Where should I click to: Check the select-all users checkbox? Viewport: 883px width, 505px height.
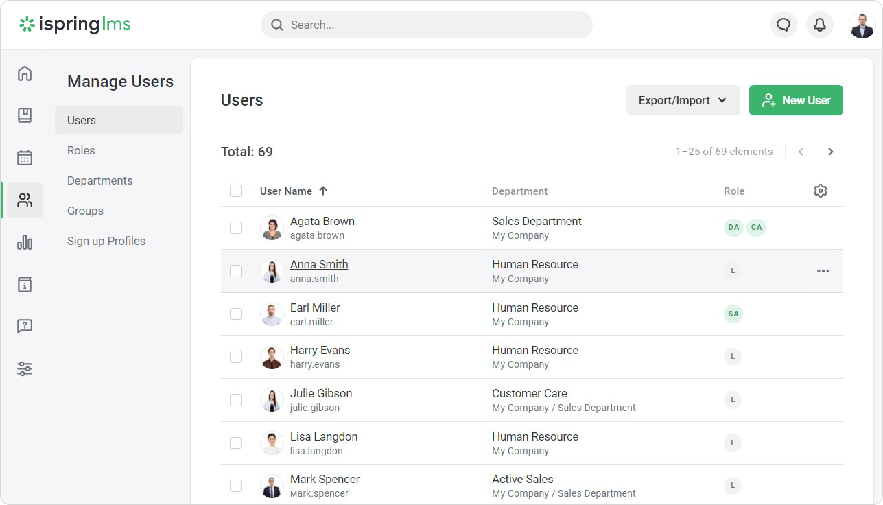click(235, 191)
